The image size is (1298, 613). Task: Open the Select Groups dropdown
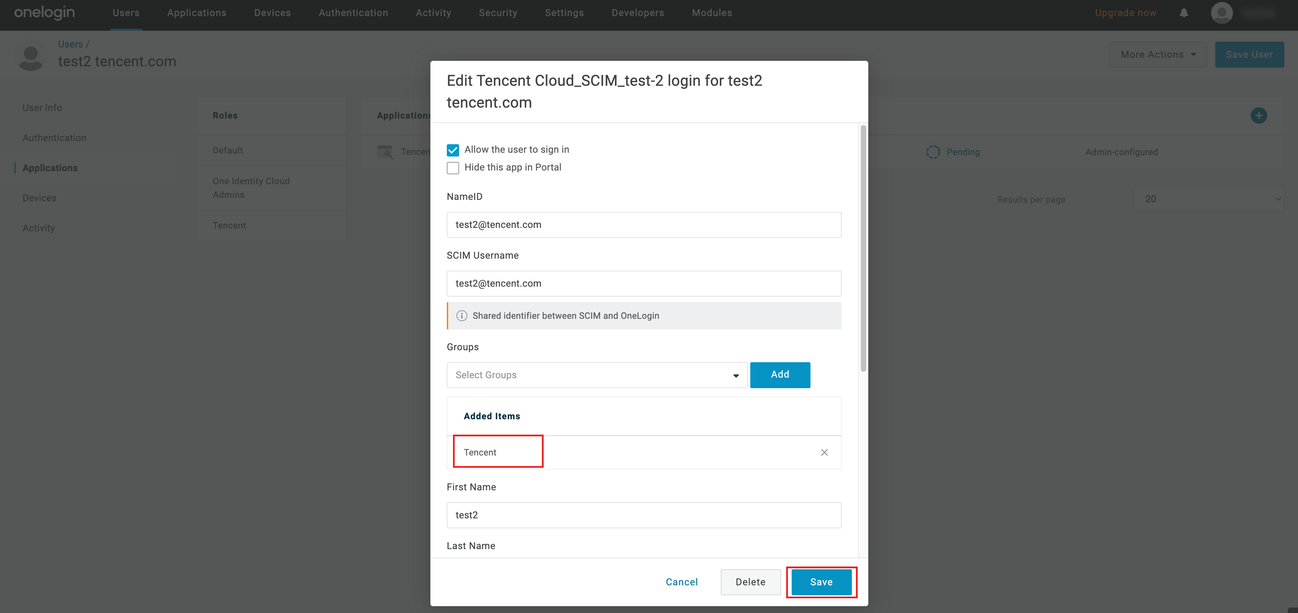[x=597, y=375]
